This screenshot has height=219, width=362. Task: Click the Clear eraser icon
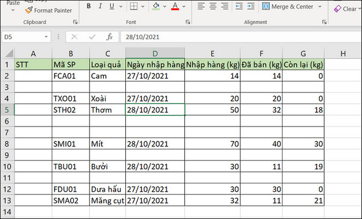(337, 9)
